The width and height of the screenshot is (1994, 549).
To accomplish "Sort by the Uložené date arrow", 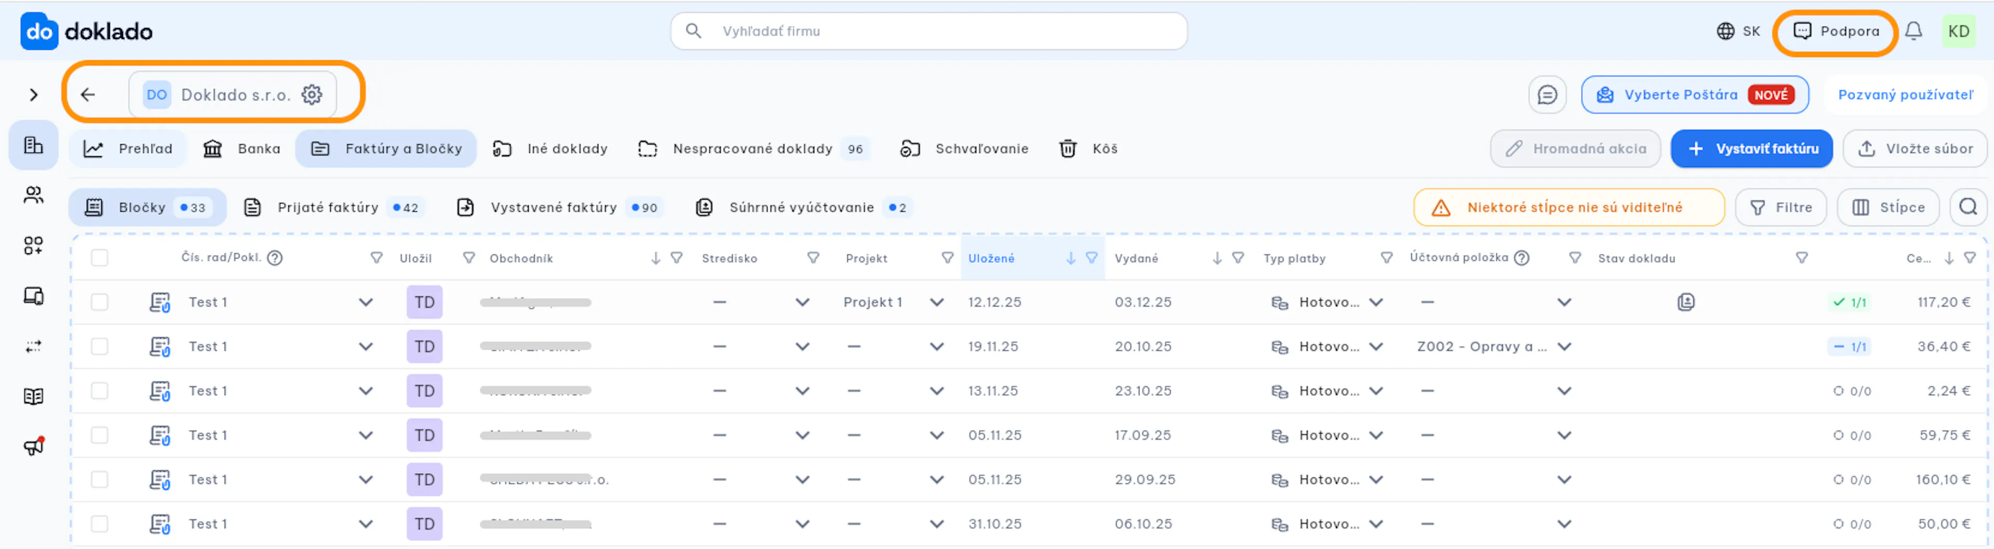I will point(1071,258).
